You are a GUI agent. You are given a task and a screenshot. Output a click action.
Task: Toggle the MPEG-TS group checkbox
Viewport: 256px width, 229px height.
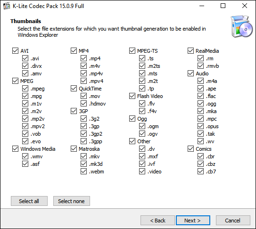[x=132, y=51]
